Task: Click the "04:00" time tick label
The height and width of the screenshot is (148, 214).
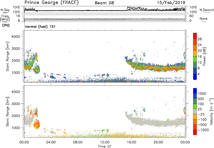Action: 51,142
